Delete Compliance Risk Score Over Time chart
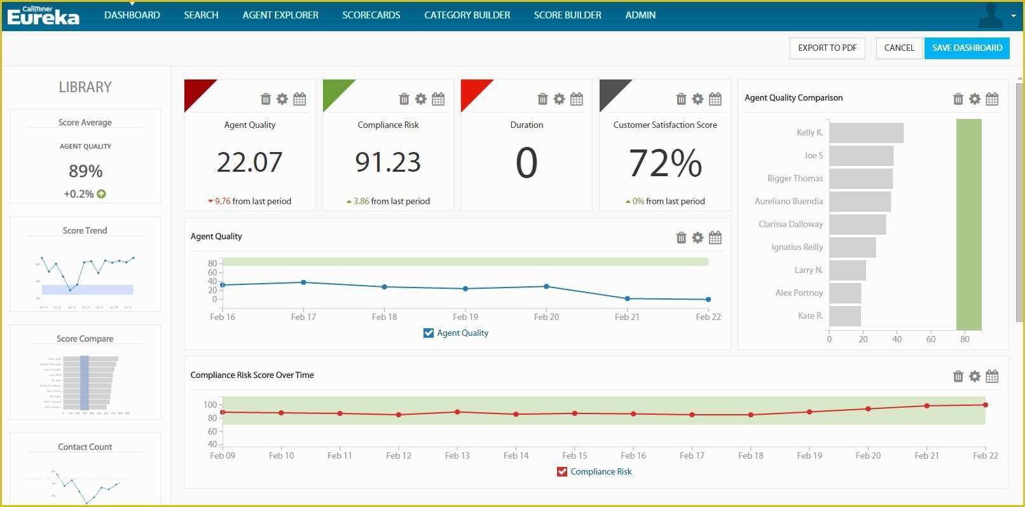 click(958, 376)
